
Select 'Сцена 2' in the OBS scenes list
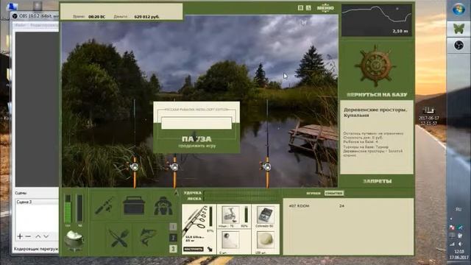click(38, 202)
